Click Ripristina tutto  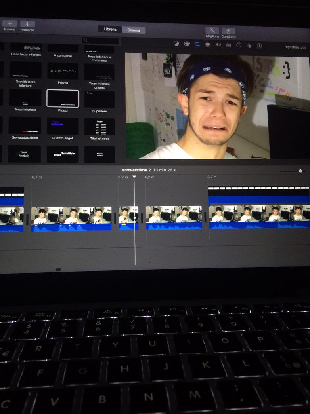(295, 47)
